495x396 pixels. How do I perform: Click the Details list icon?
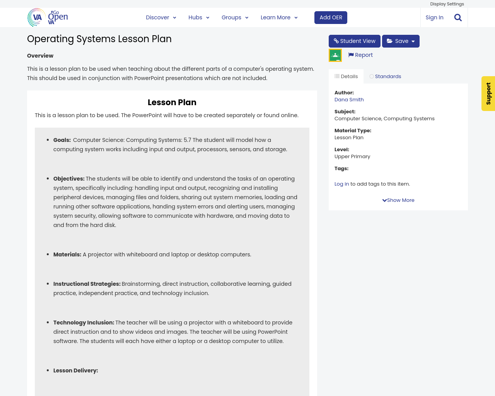coord(338,76)
